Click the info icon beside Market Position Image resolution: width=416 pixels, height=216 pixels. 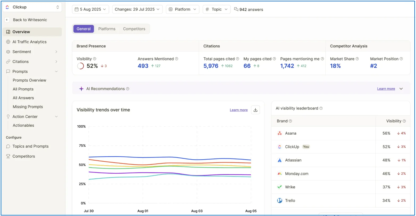coord(401,59)
